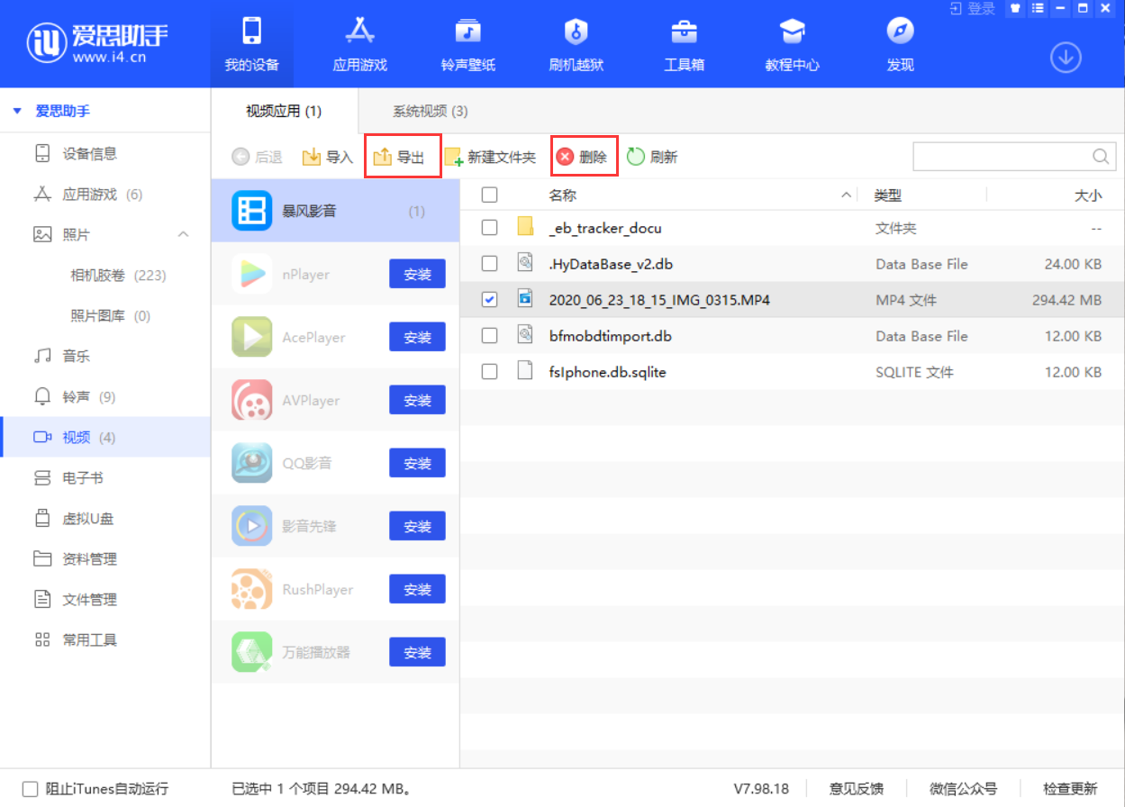
Task: Uncheck the 2020_06_23_18_15_IMG_0315.MP4 checkbox
Action: pyautogui.click(x=489, y=300)
